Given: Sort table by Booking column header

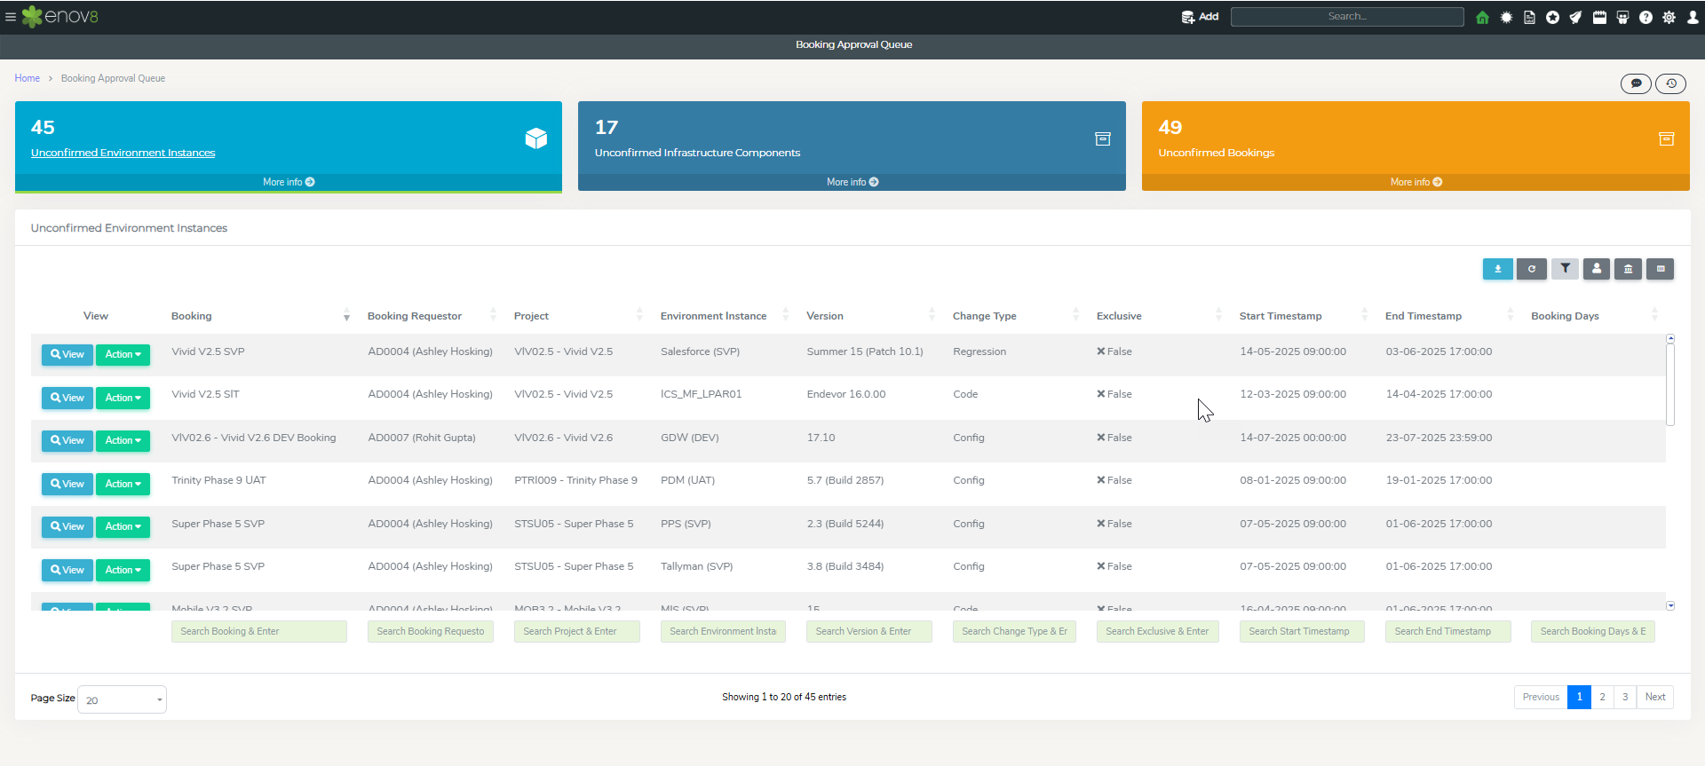Looking at the screenshot, I should 192,316.
